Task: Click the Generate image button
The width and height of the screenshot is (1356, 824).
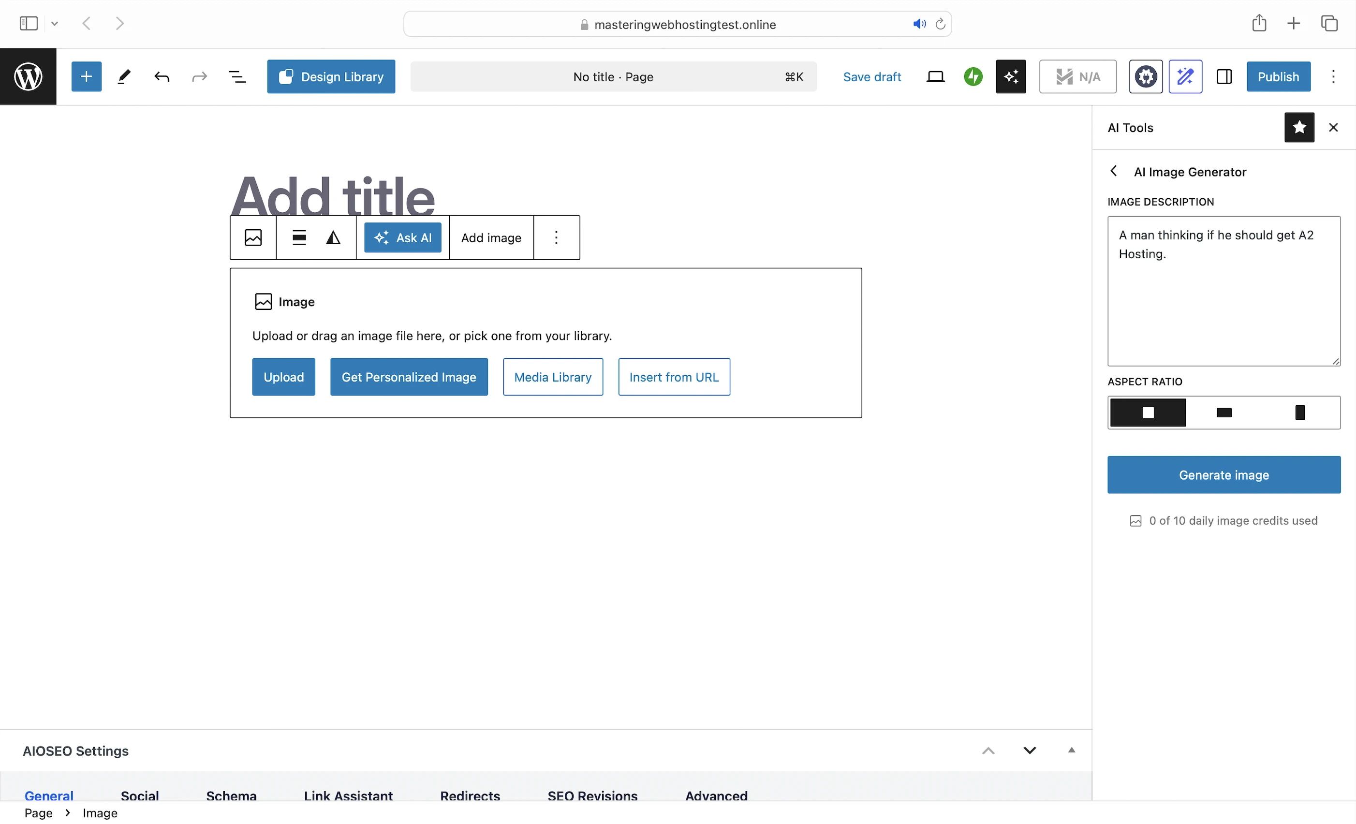Action: pyautogui.click(x=1223, y=475)
